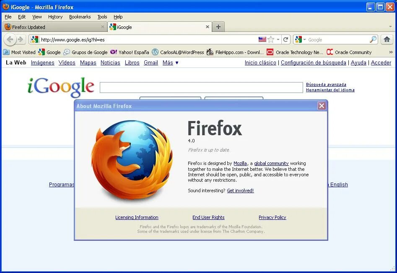Viewport: 397px width, 273px height.
Task: Open CarlosAL@WordPress bookmark
Action: (x=178, y=52)
